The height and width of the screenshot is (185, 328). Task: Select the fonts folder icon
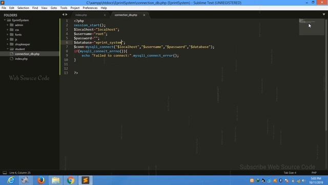point(12,34)
